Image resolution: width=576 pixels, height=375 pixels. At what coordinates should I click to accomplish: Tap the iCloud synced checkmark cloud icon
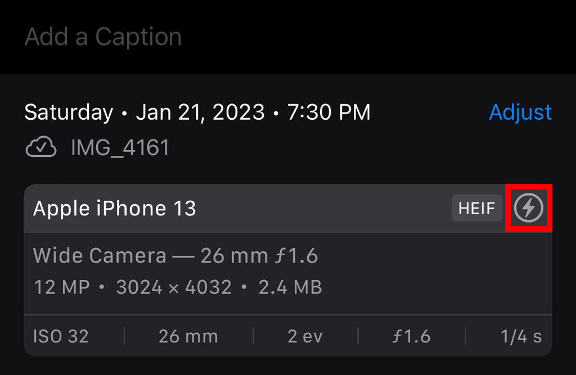click(x=41, y=148)
